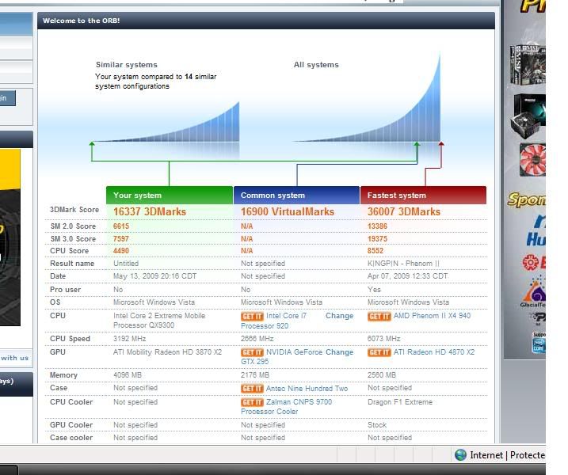Open Zalman CNPS 9700 Processor Cooler link
The width and height of the screenshot is (568, 475).
coord(287,407)
